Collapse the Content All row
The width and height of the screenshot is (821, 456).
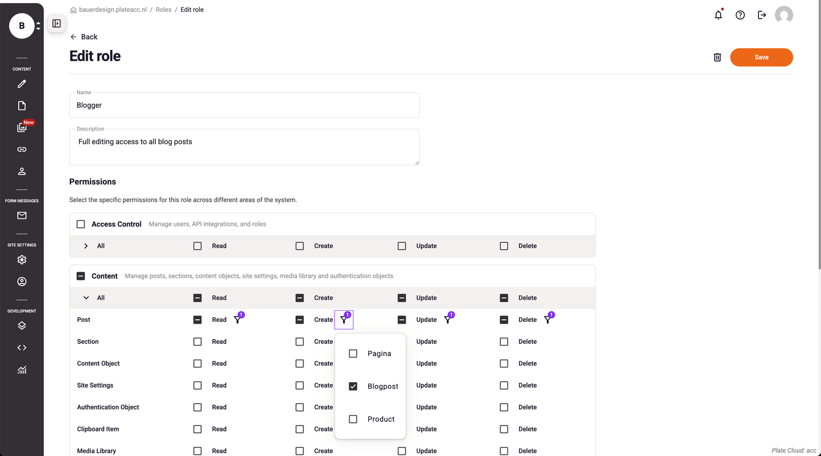pos(86,298)
